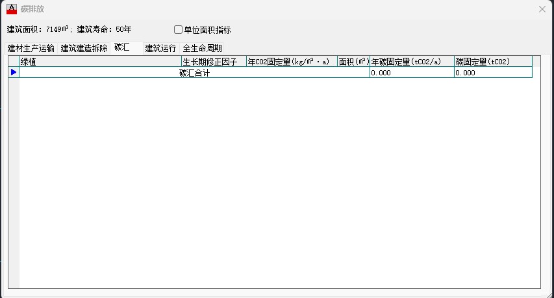This screenshot has width=554, height=298.
Task: Click the blue row indicator arrow
Action: [x=14, y=73]
